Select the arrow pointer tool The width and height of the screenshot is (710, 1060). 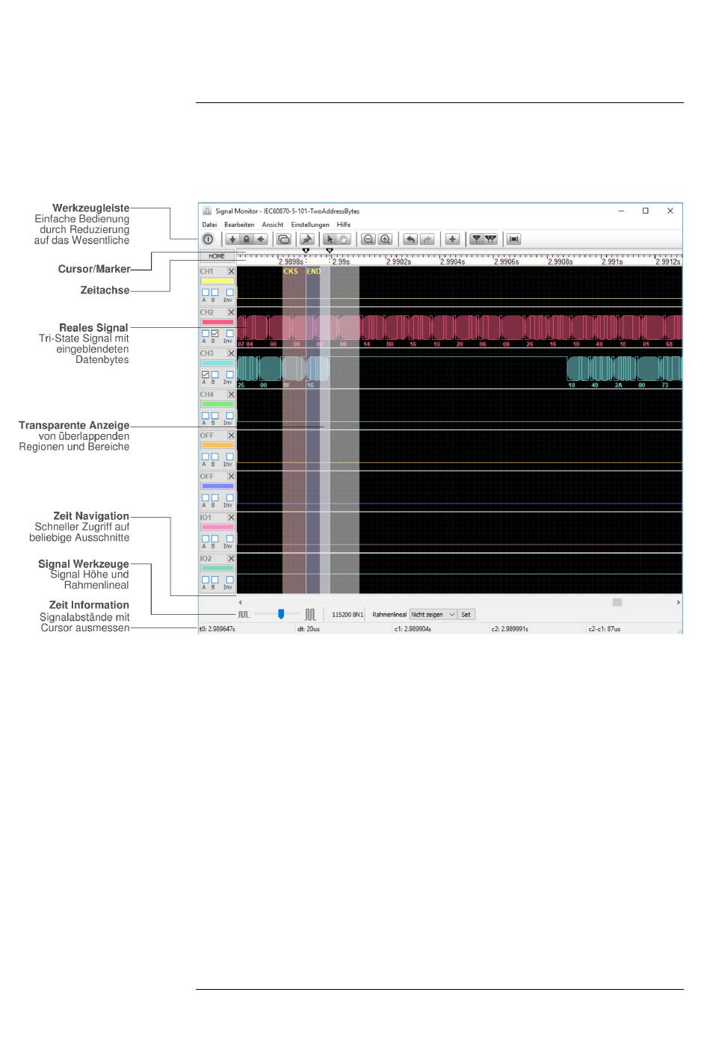coord(329,239)
